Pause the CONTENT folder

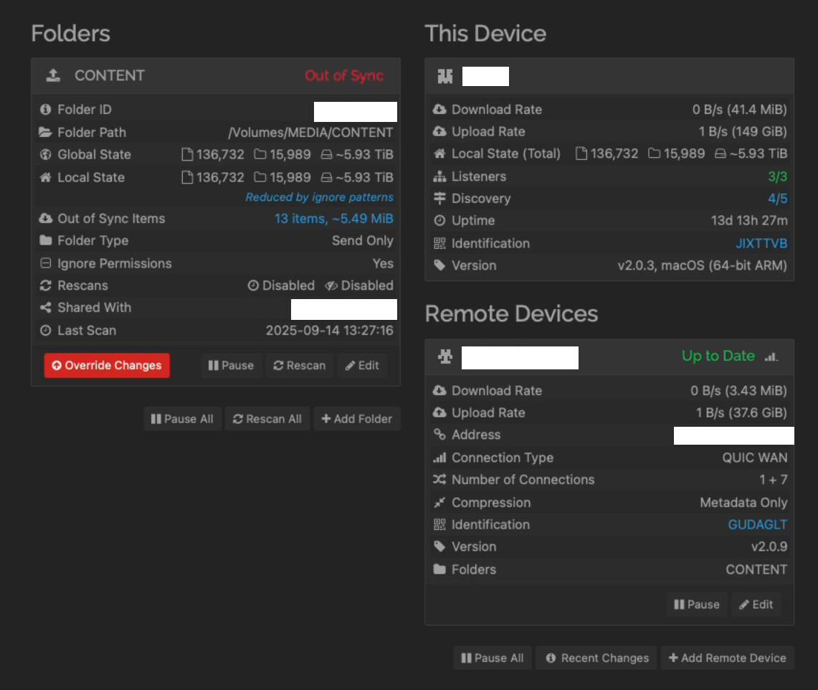231,366
